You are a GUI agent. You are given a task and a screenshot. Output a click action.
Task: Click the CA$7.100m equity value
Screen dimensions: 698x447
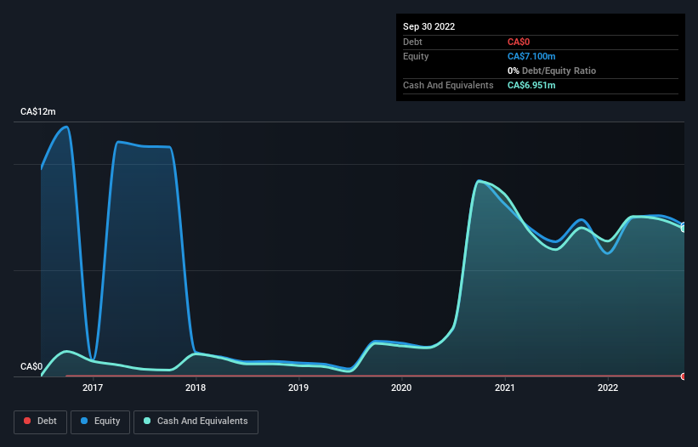531,56
